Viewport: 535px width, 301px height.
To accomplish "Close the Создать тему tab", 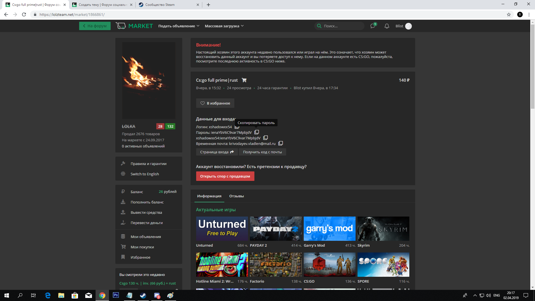I will (131, 5).
